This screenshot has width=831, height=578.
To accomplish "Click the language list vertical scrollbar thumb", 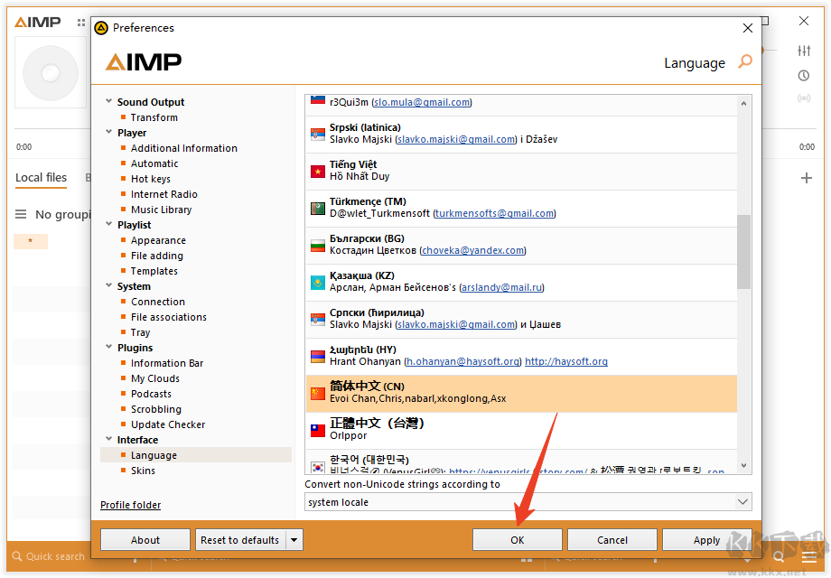I will tap(744, 251).
